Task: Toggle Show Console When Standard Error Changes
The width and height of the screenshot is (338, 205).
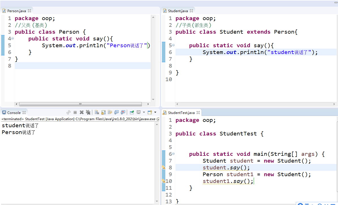Action: pyautogui.click(x=123, y=113)
